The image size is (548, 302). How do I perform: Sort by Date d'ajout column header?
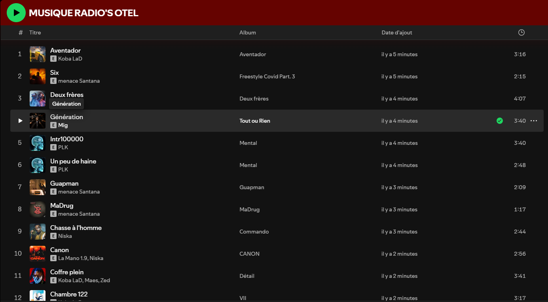(x=397, y=32)
